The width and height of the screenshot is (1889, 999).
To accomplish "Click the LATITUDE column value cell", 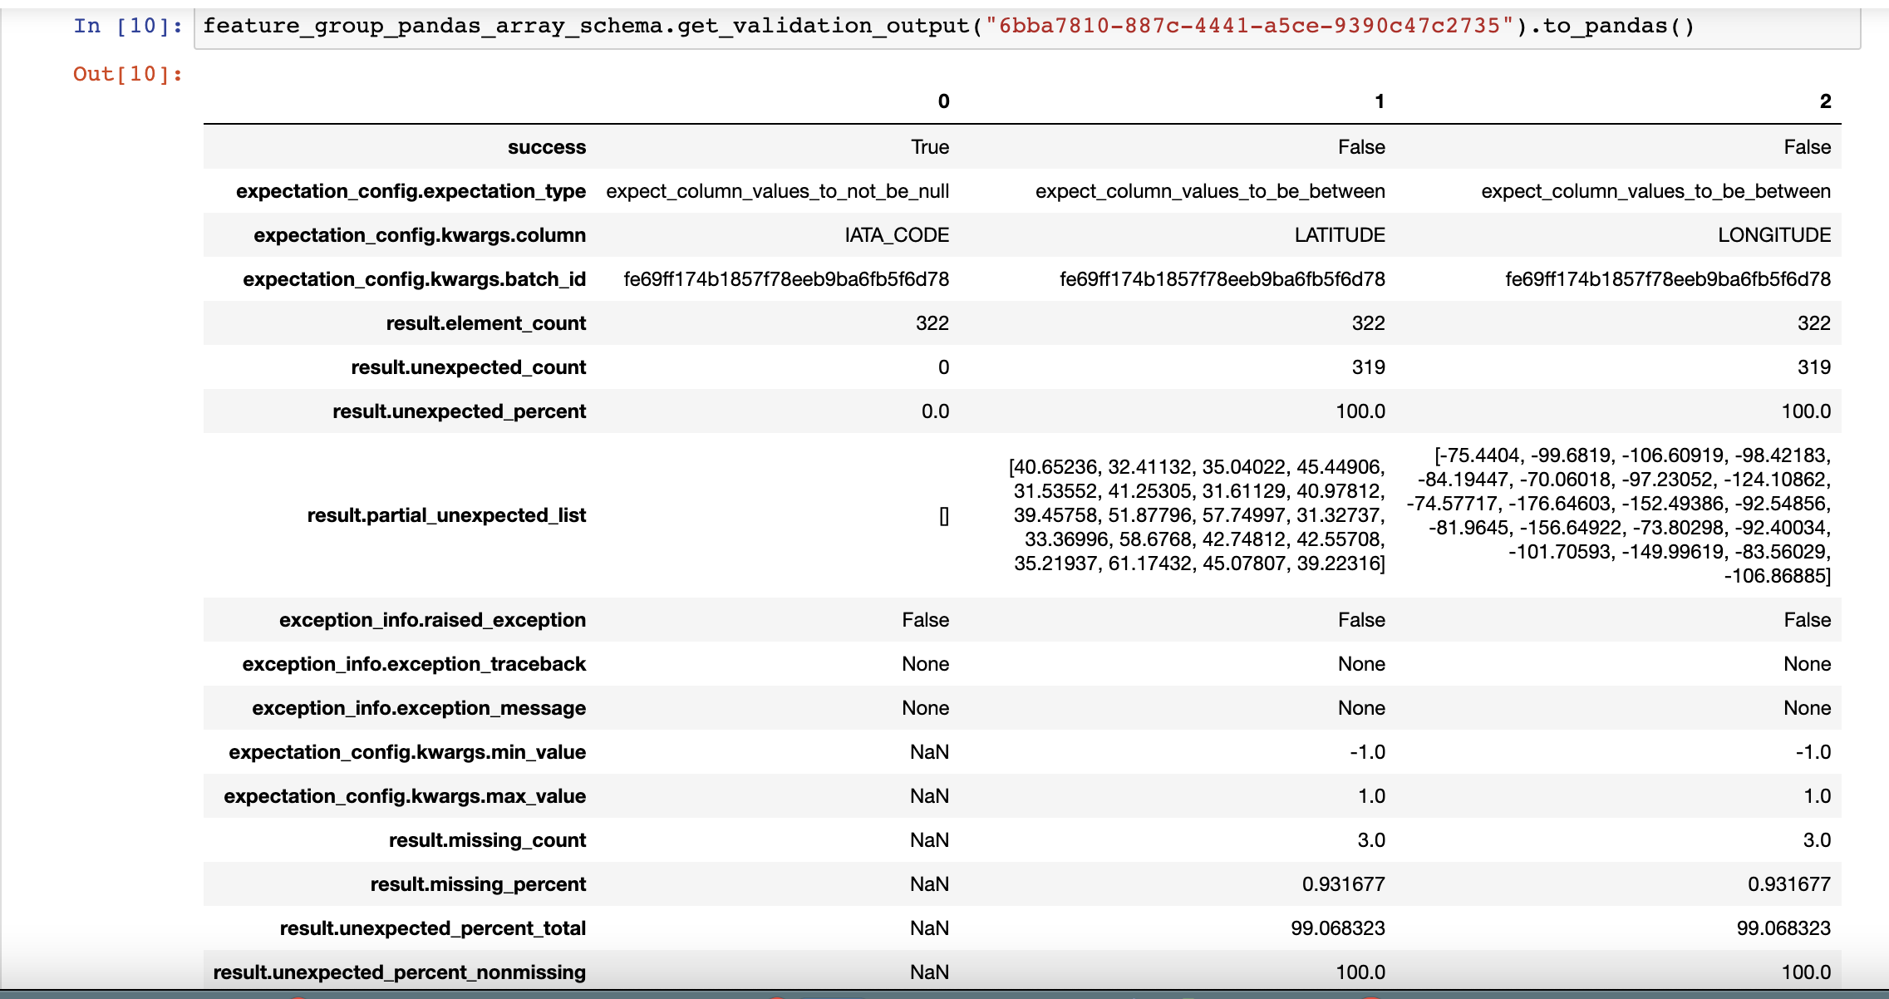I will [1340, 235].
